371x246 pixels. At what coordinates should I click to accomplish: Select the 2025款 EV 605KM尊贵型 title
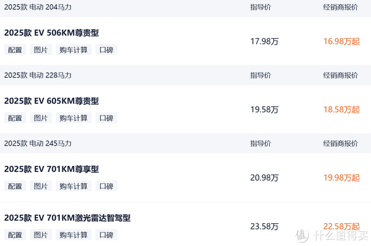pyautogui.click(x=51, y=101)
